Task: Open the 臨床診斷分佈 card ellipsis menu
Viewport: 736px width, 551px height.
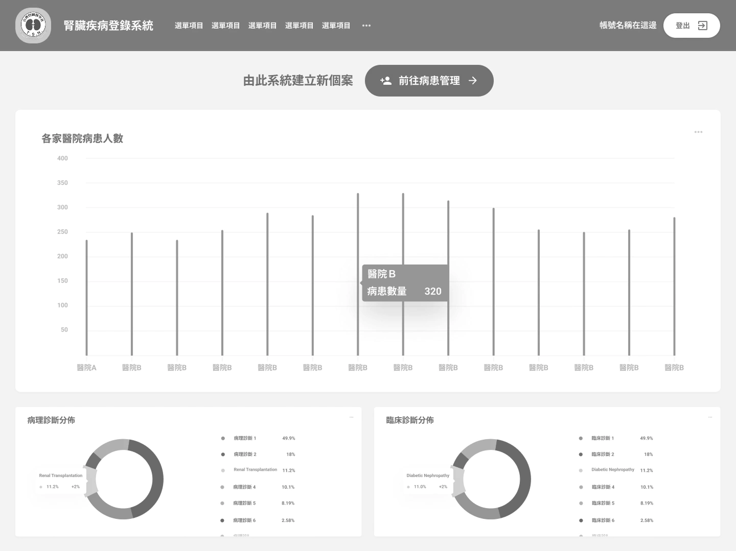Action: pos(710,417)
